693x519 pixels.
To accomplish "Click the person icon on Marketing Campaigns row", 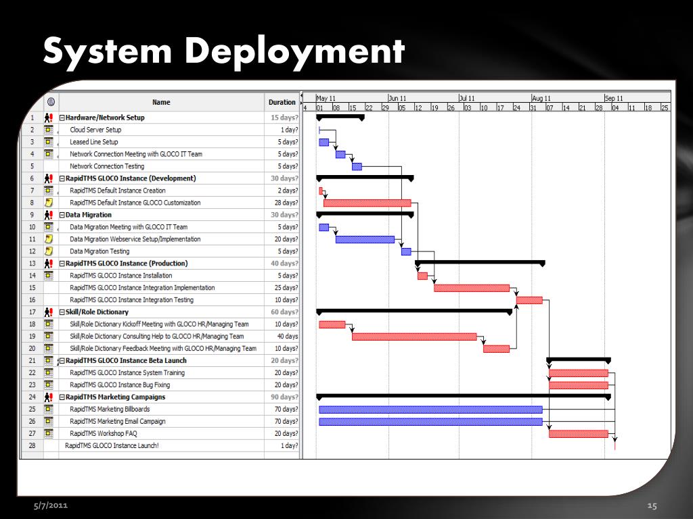I will (49, 397).
